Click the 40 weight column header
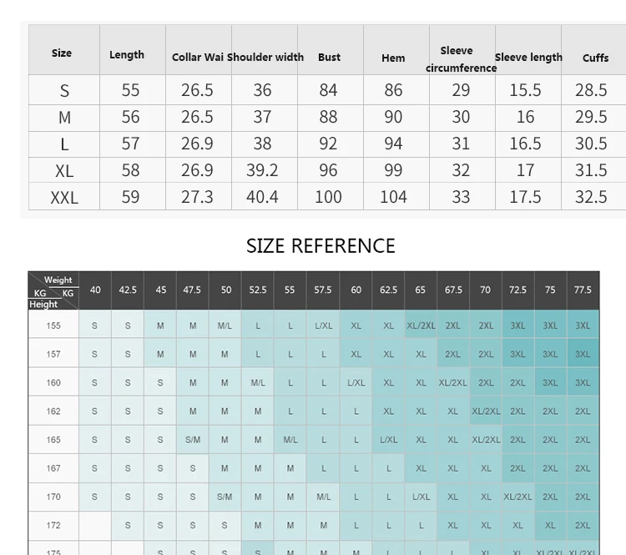The image size is (626, 555). coord(95,290)
